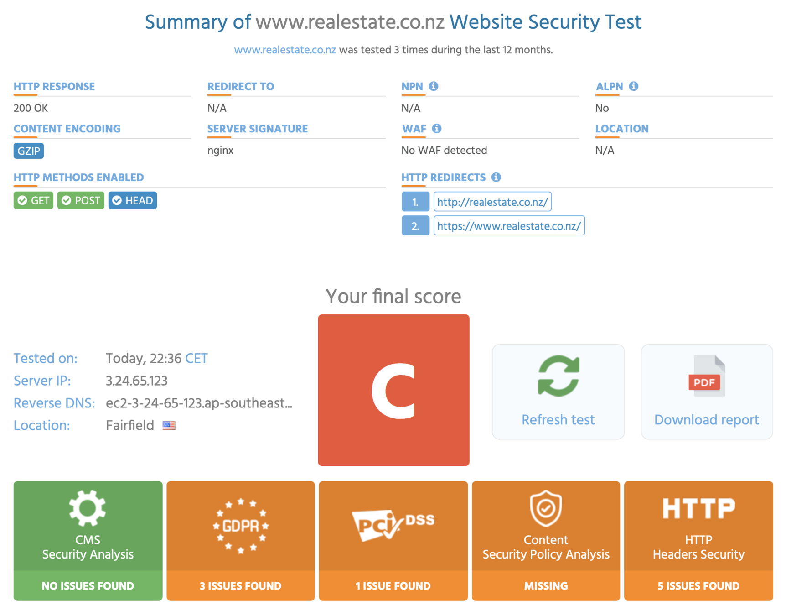Click the GET method badge

[x=33, y=200]
